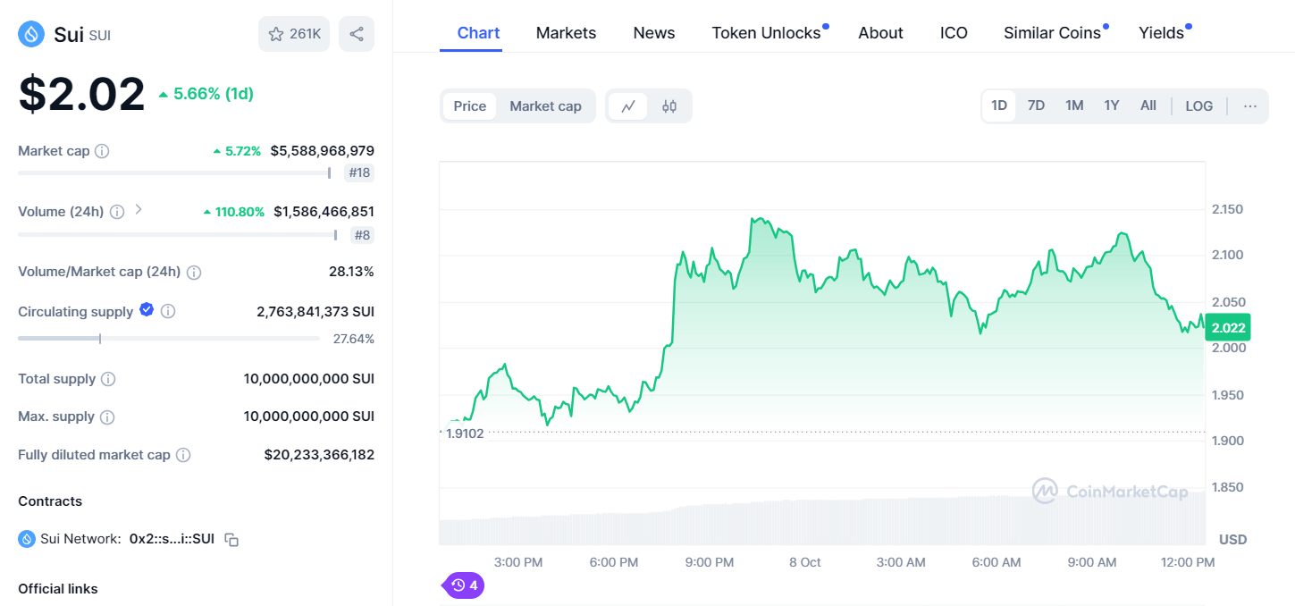Set chart range to 1D

point(999,106)
